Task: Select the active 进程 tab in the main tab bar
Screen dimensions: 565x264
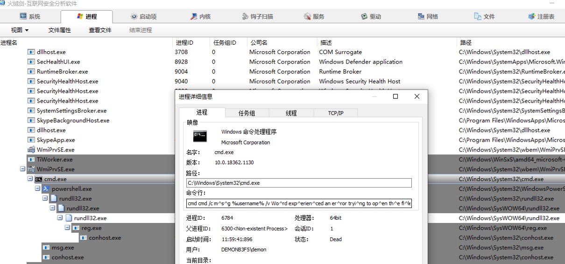Action: [x=87, y=16]
